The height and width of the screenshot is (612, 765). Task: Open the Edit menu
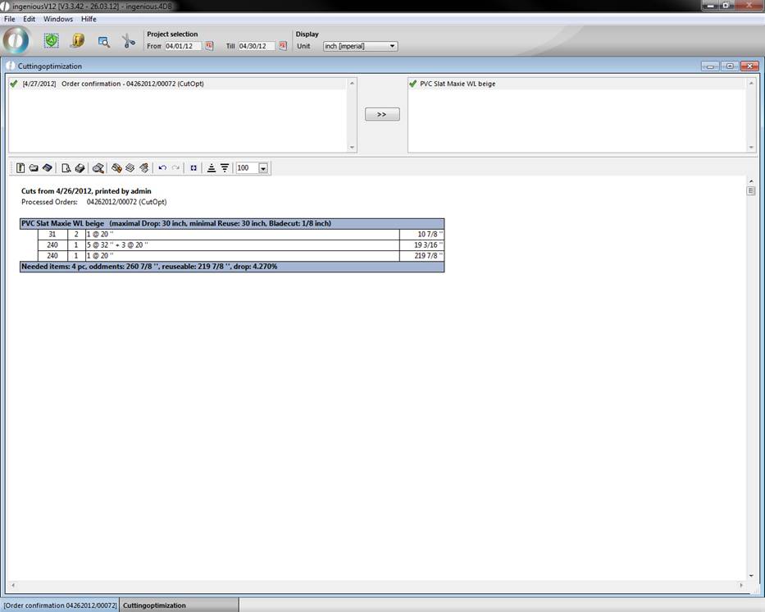29,19
